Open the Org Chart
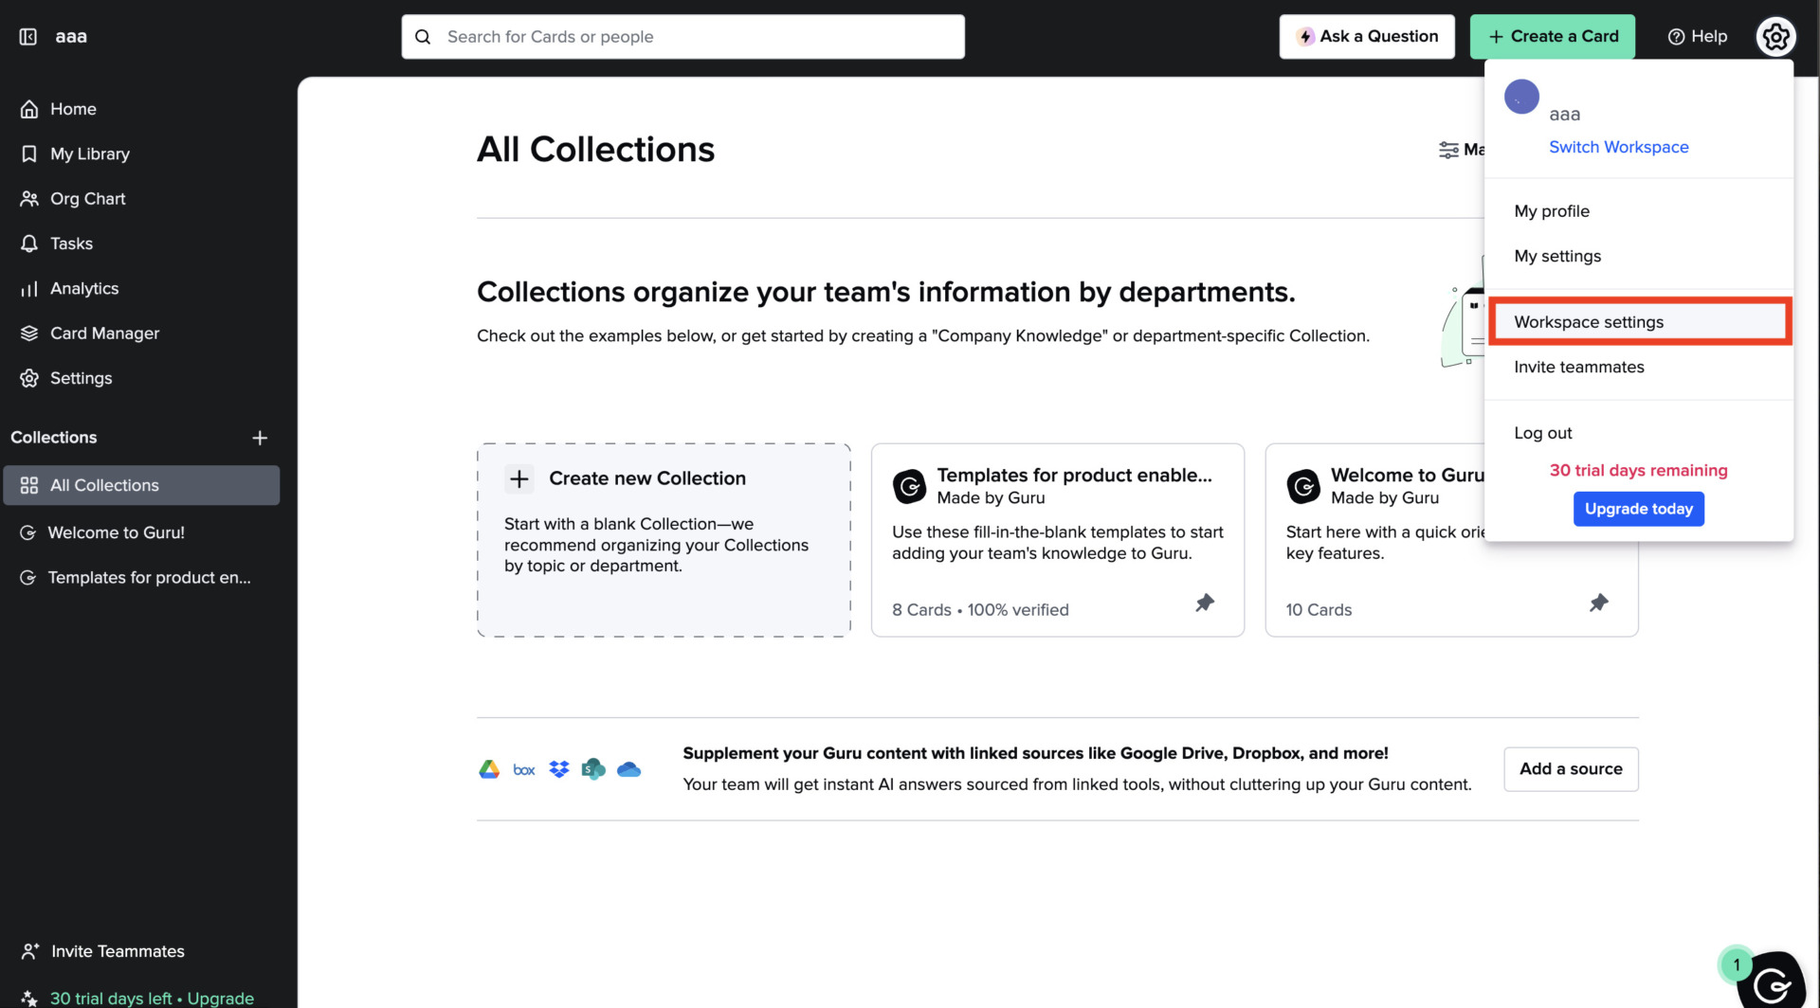 coord(88,198)
